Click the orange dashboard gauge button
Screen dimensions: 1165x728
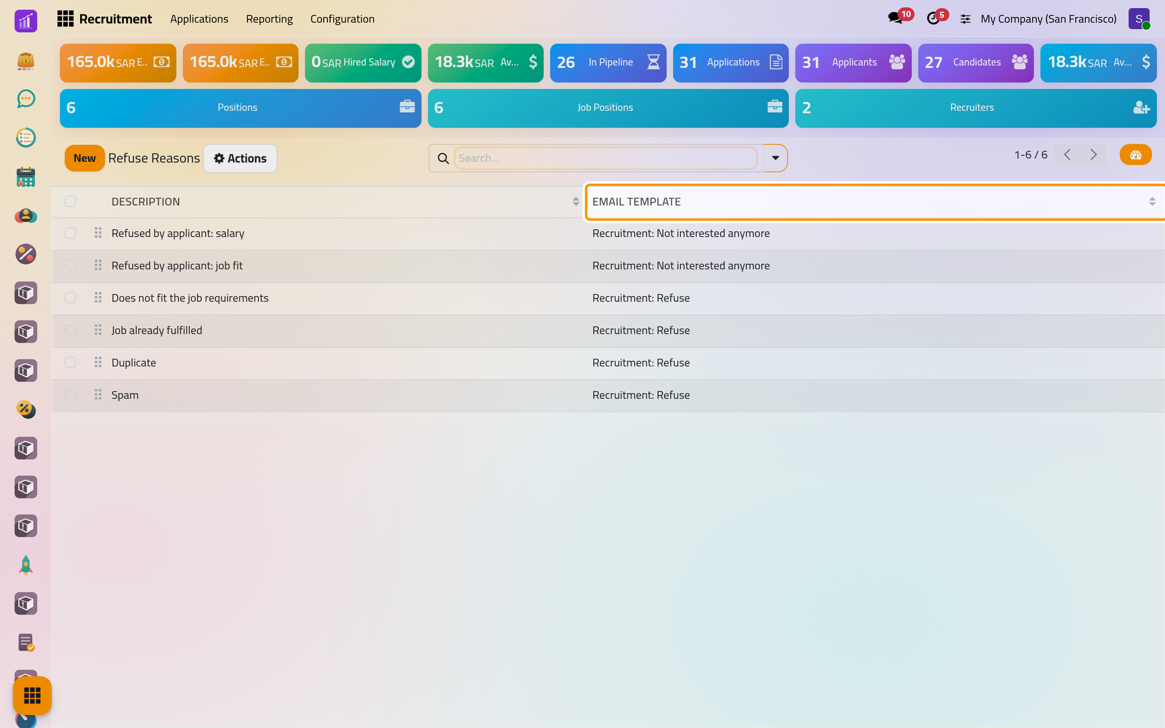(x=1135, y=155)
